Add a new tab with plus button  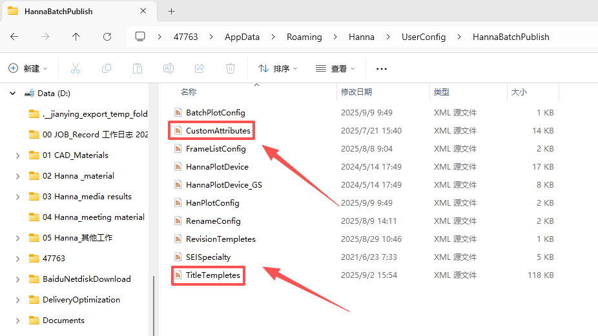coord(171,12)
